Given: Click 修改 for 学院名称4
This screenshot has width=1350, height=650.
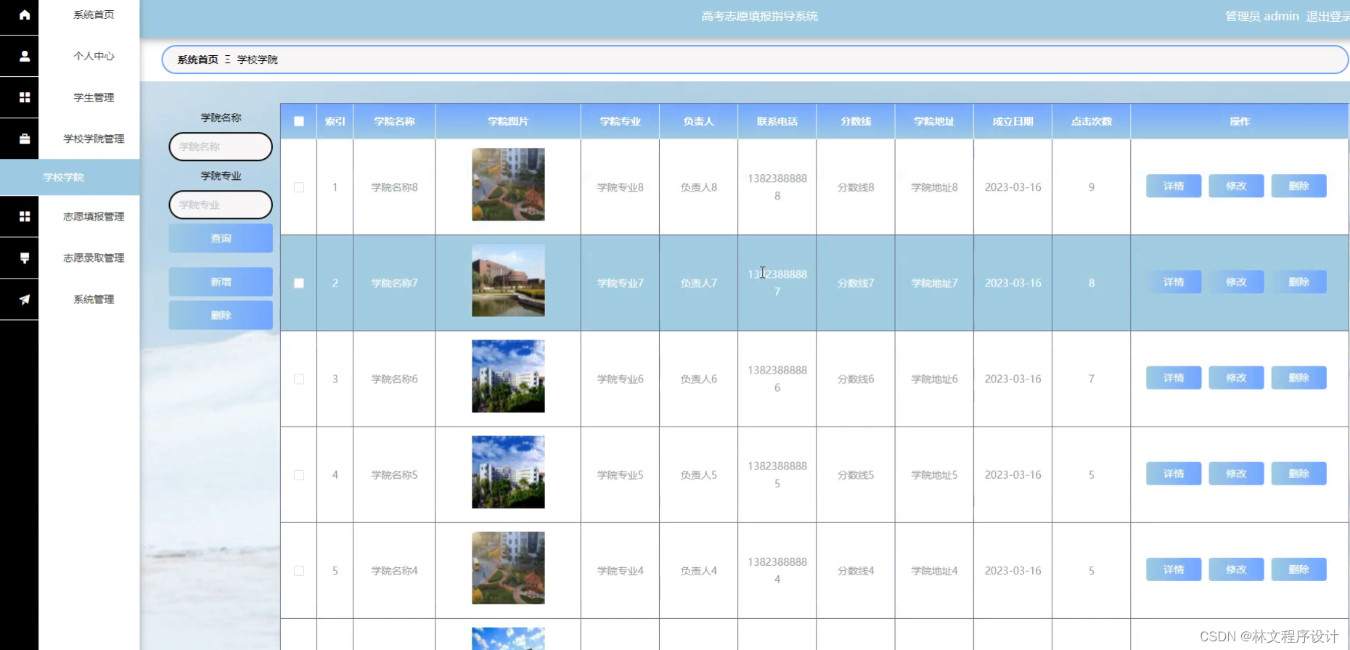Looking at the screenshot, I should coord(1236,569).
